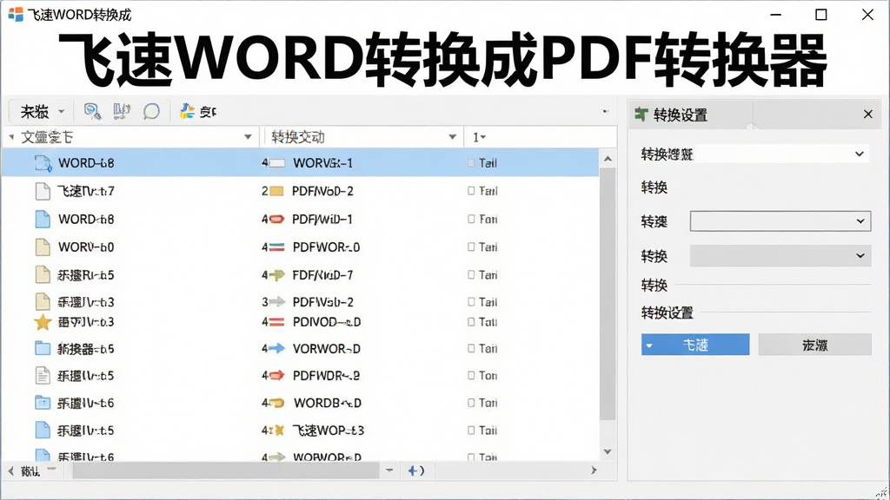890x500 pixels.
Task: Select the "VORWOR-D" text in the list
Action: click(327, 348)
